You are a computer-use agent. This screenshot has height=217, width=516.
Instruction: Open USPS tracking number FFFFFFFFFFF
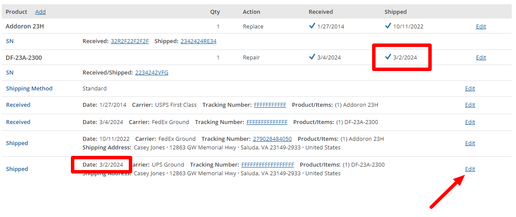[270, 105]
